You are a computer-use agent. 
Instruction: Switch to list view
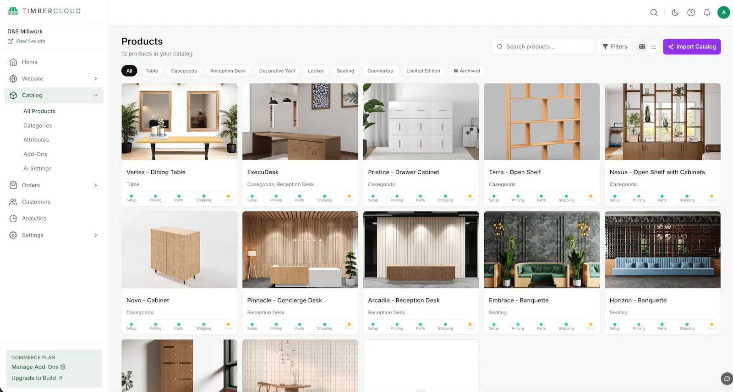[x=653, y=47]
